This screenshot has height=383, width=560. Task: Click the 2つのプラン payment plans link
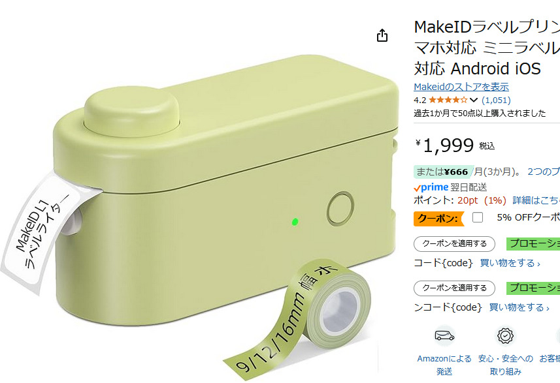coord(543,172)
